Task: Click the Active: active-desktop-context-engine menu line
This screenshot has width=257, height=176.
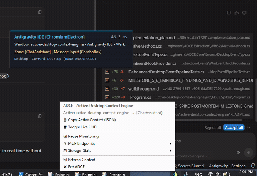Action: pyautogui.click(x=112, y=113)
